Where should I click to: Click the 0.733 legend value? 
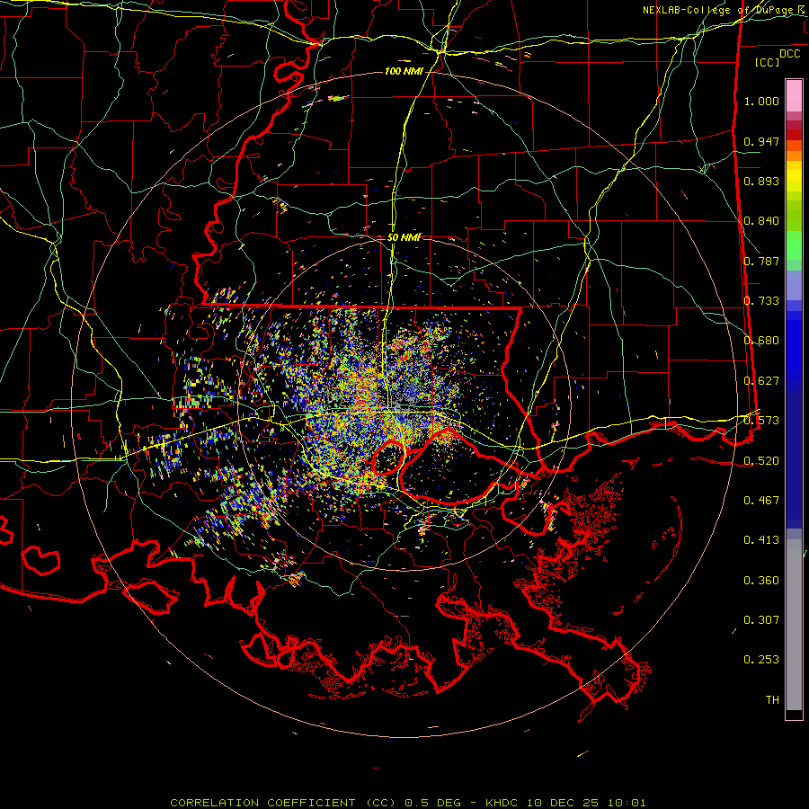(x=761, y=301)
